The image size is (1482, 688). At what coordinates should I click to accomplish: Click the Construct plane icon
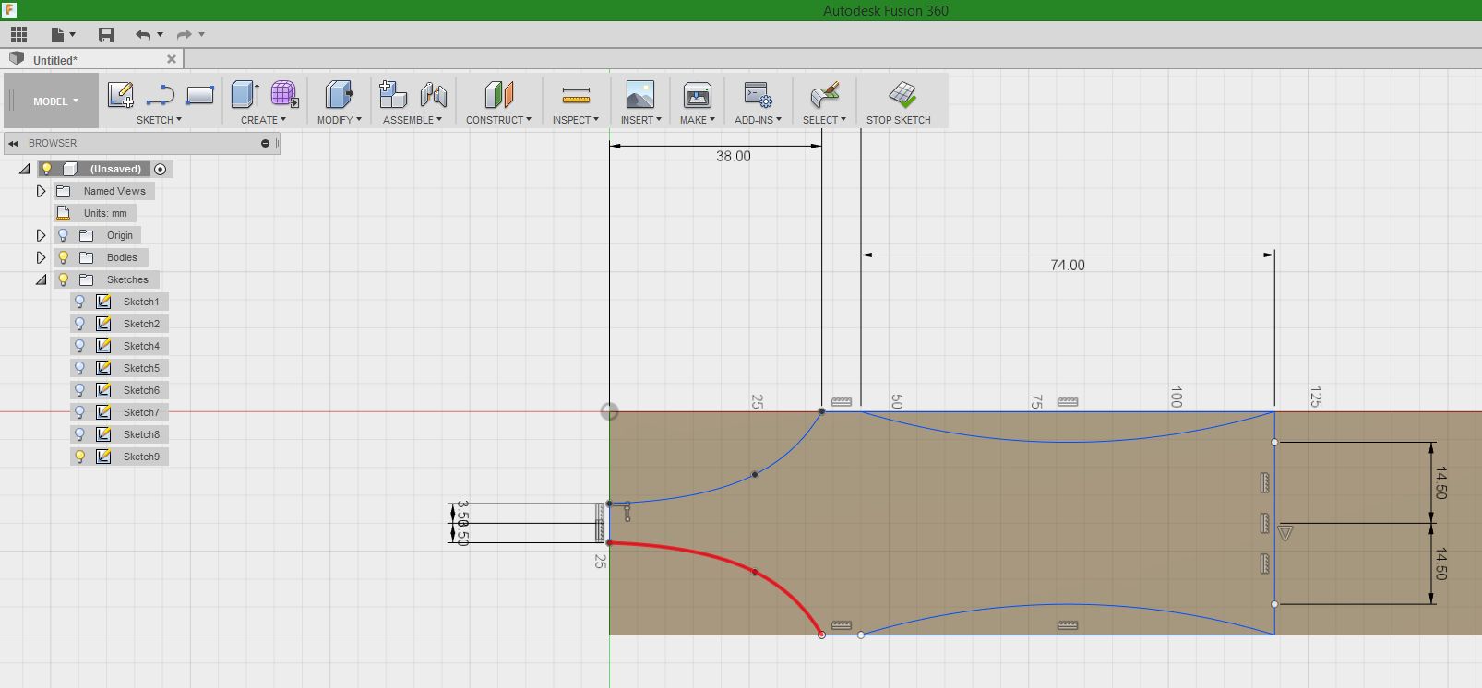point(498,94)
